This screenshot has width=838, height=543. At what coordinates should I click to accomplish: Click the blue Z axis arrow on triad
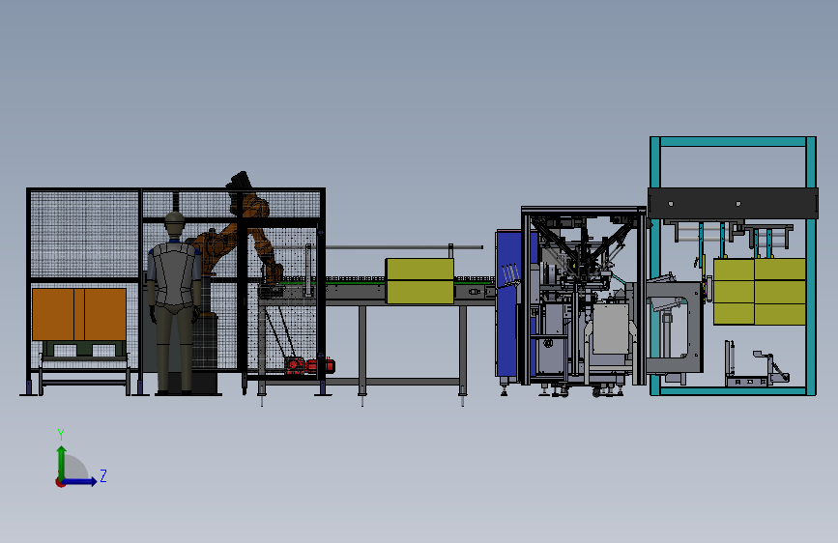coord(80,481)
